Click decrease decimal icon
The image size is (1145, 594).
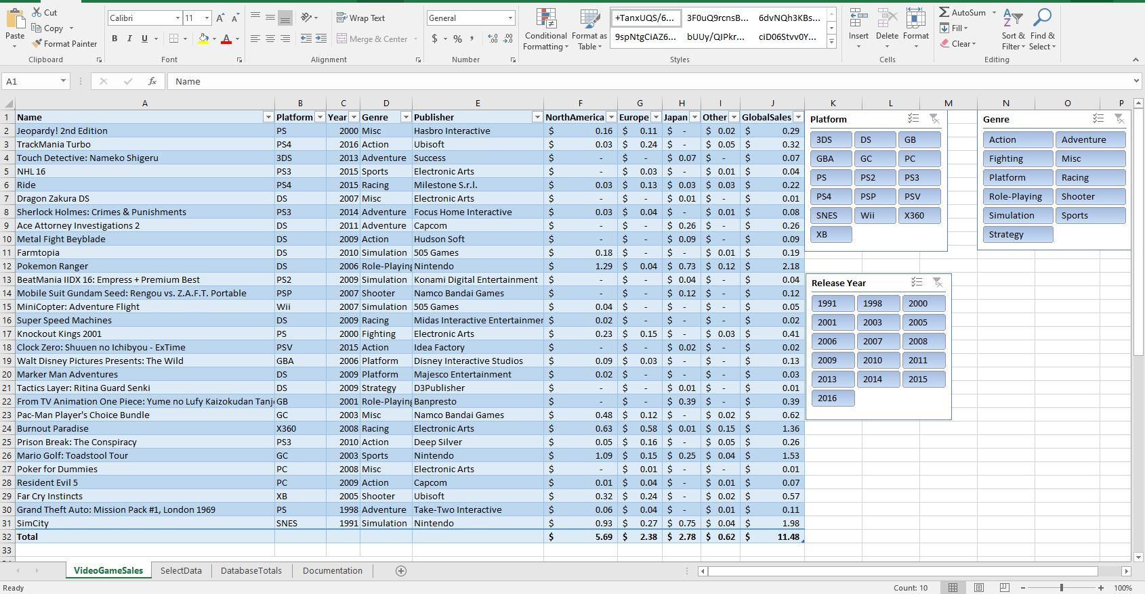[x=508, y=39]
